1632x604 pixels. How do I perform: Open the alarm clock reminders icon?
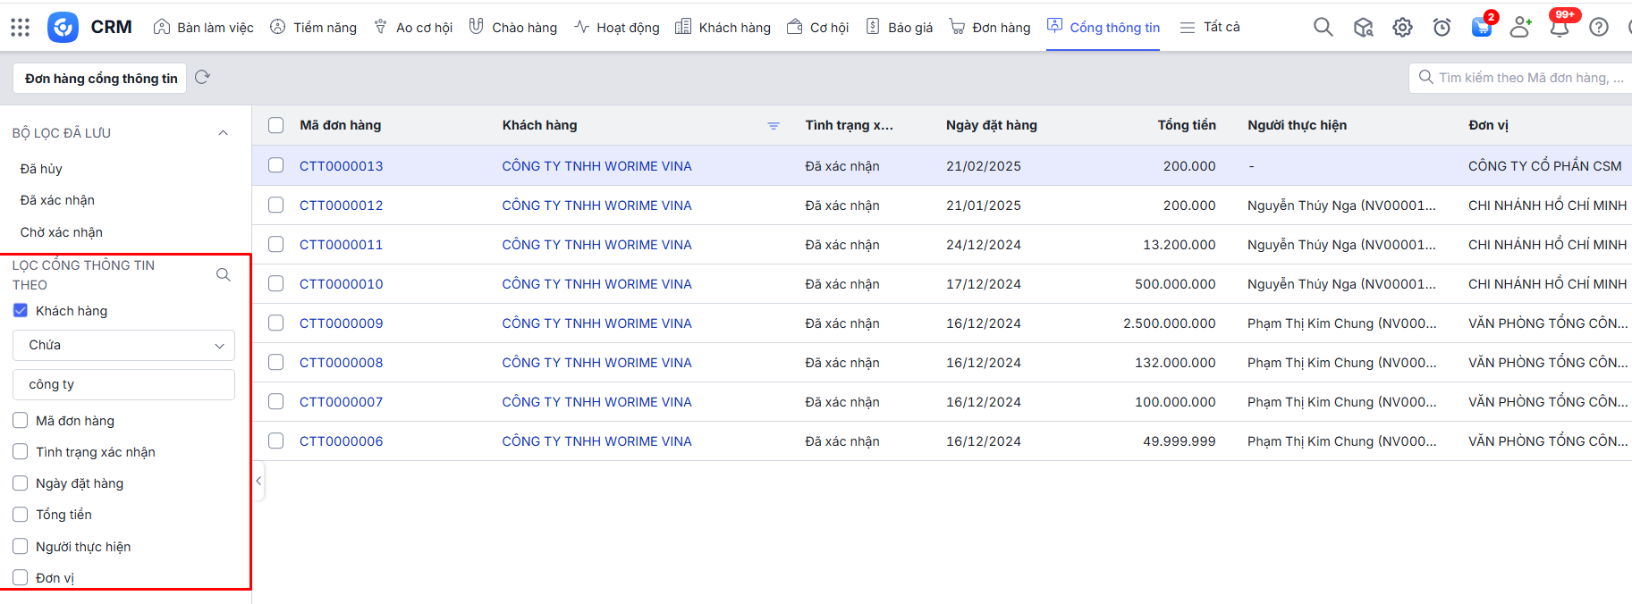(1442, 28)
